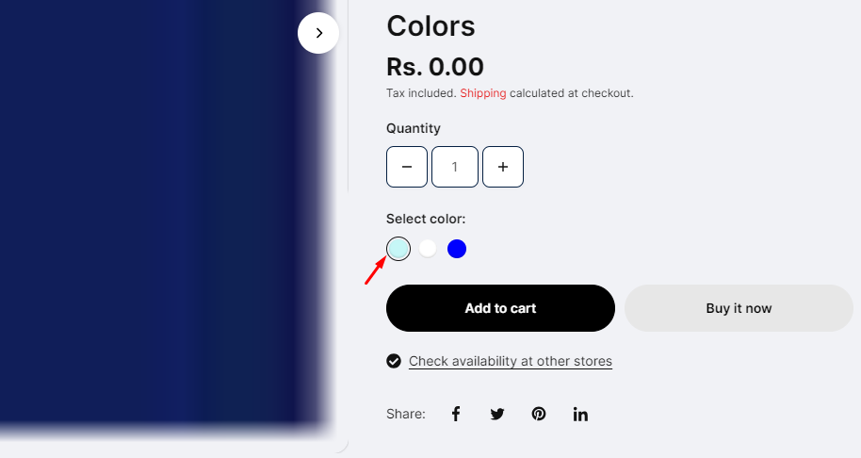Choose the white color swatch

pyautogui.click(x=428, y=249)
